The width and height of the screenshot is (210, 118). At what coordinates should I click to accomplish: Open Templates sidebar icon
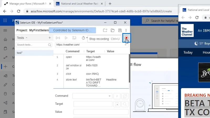[x=5, y=76]
